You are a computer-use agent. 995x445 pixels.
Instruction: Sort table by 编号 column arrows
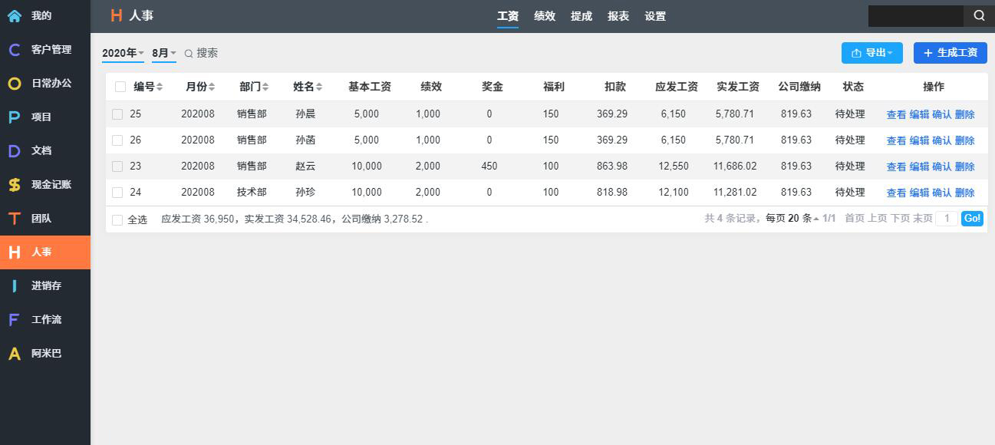[x=160, y=87]
